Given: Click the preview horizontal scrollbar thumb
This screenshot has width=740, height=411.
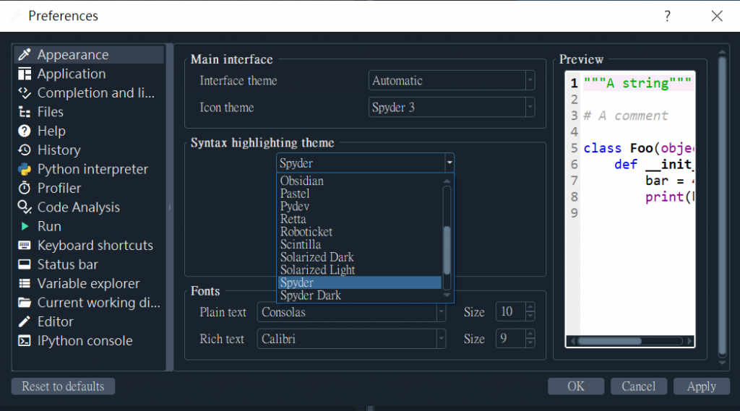Looking at the screenshot, I should (x=610, y=341).
